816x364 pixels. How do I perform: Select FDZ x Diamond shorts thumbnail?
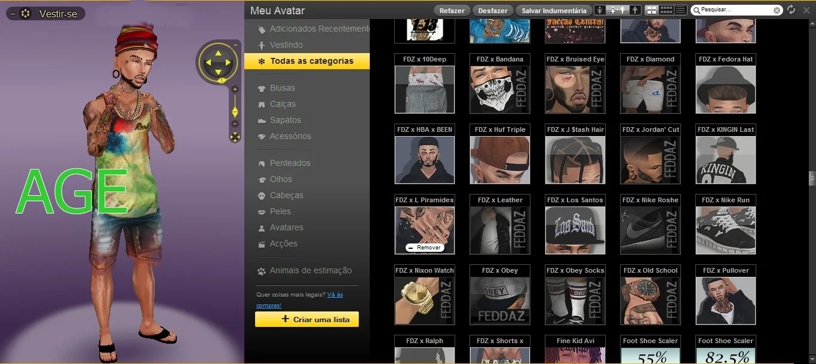651,89
